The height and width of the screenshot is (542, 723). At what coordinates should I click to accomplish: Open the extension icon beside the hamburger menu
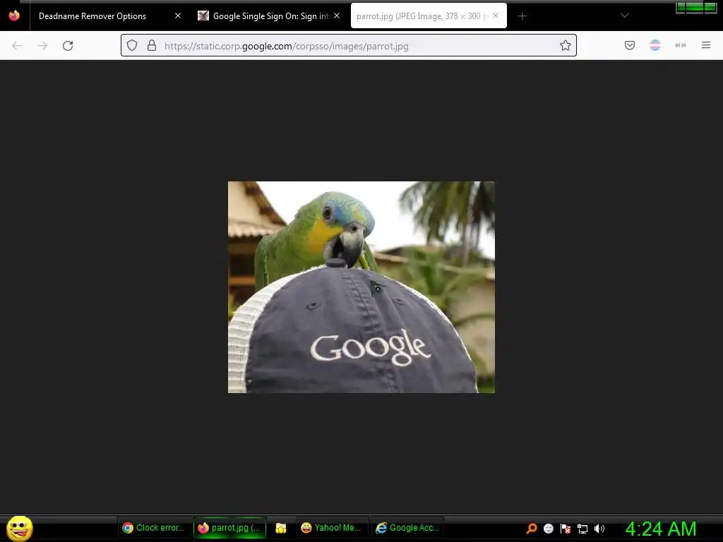tap(681, 45)
